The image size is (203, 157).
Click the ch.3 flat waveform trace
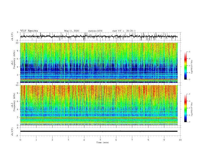click(99, 131)
